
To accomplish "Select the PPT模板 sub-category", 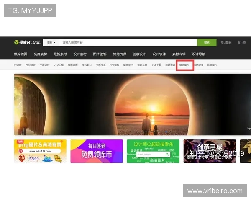I will [x=115, y=65].
